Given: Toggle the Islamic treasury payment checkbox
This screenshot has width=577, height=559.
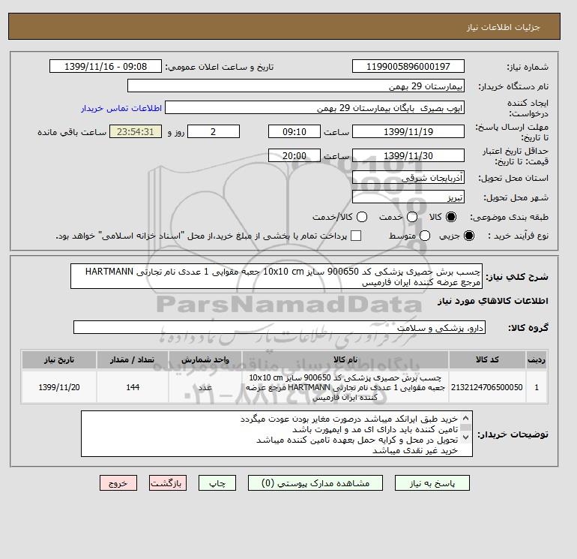Looking at the screenshot, I should (x=356, y=236).
